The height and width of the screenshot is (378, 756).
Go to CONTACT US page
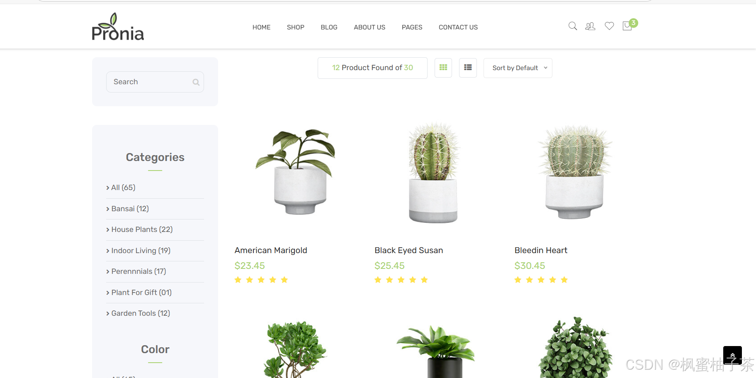[x=458, y=27]
